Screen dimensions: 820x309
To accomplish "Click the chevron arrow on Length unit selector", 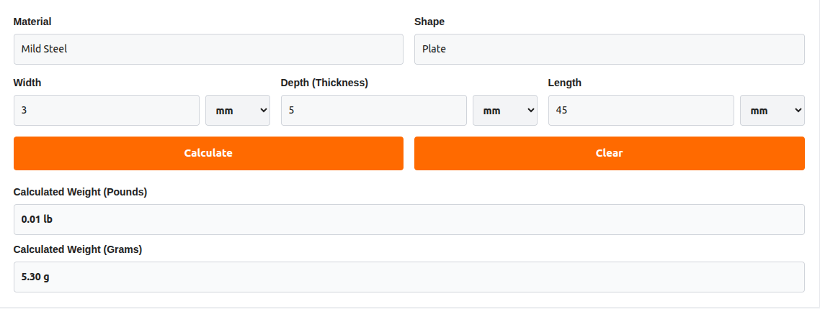I will [x=798, y=111].
